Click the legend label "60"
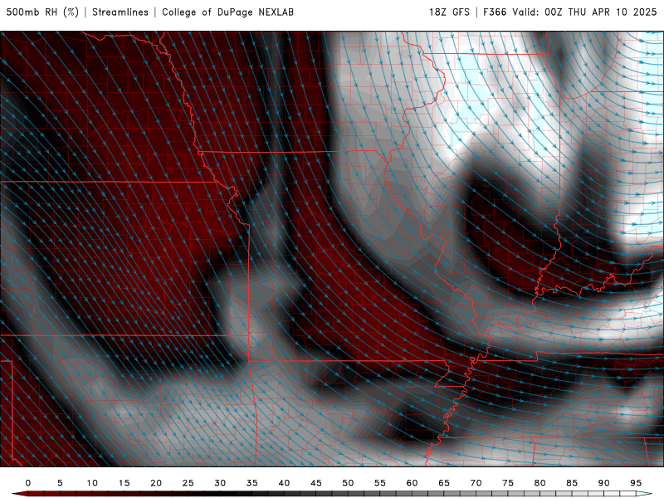The height and width of the screenshot is (498, 664). click(412, 483)
